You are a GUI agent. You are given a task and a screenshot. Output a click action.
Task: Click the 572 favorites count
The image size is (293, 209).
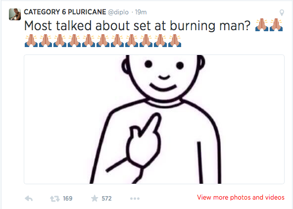[106, 199]
